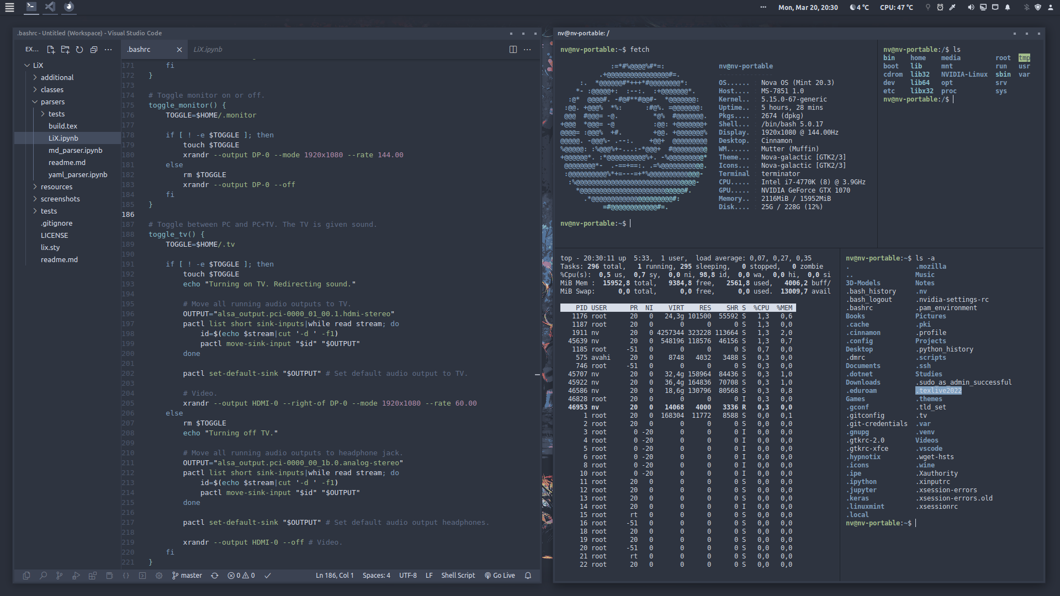Synchronize changes in the status bar
Viewport: 1060px width, 596px height.
point(215,576)
